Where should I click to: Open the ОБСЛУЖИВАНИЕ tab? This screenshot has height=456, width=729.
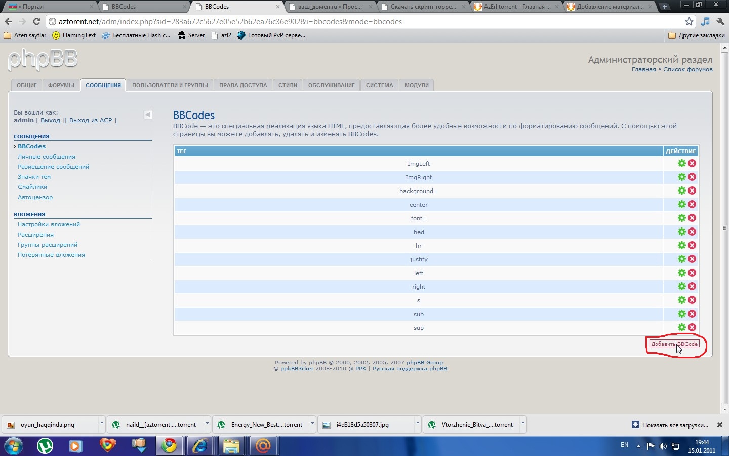click(x=332, y=85)
